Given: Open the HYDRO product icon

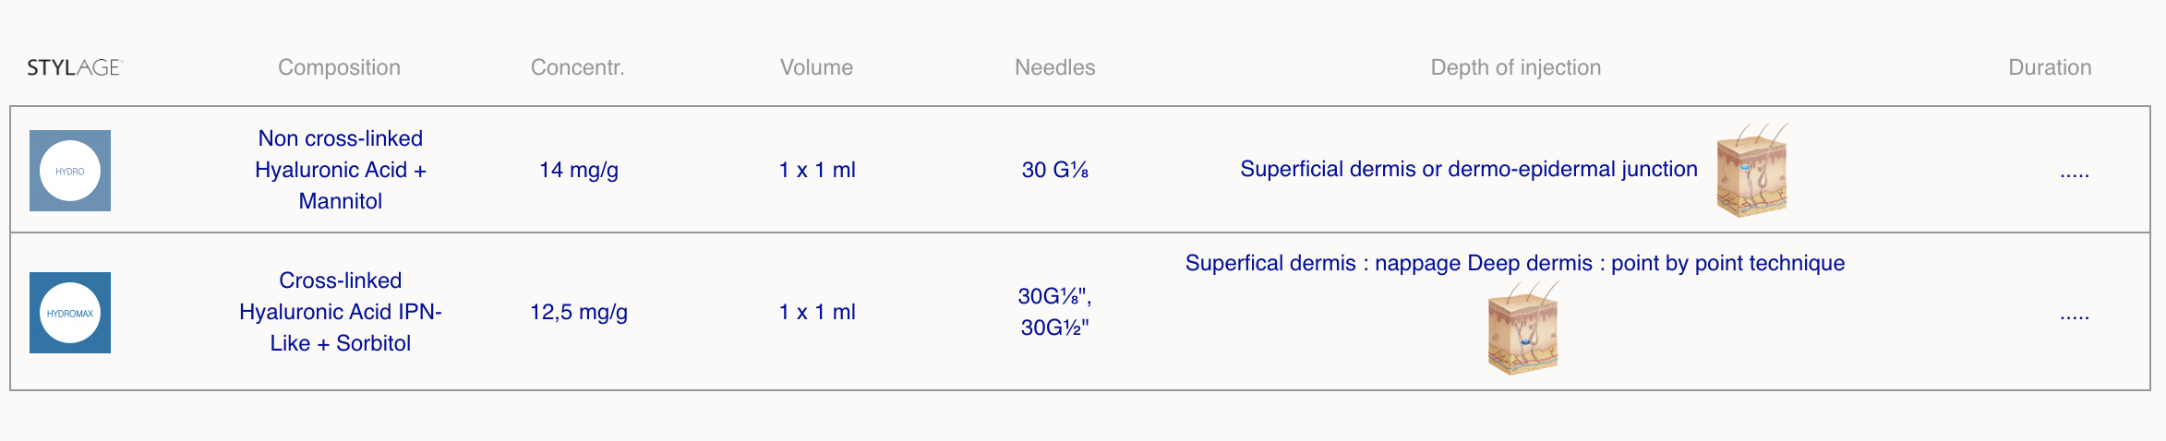Looking at the screenshot, I should pyautogui.click(x=70, y=171).
